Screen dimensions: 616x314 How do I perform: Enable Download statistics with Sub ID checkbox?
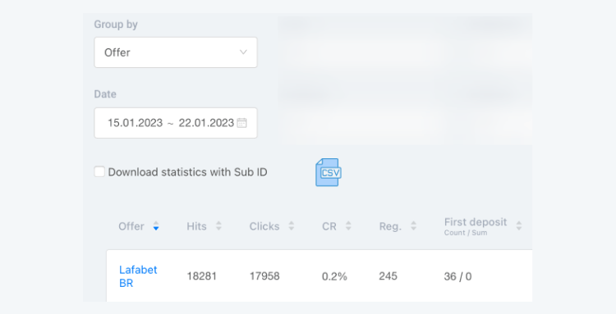click(99, 171)
